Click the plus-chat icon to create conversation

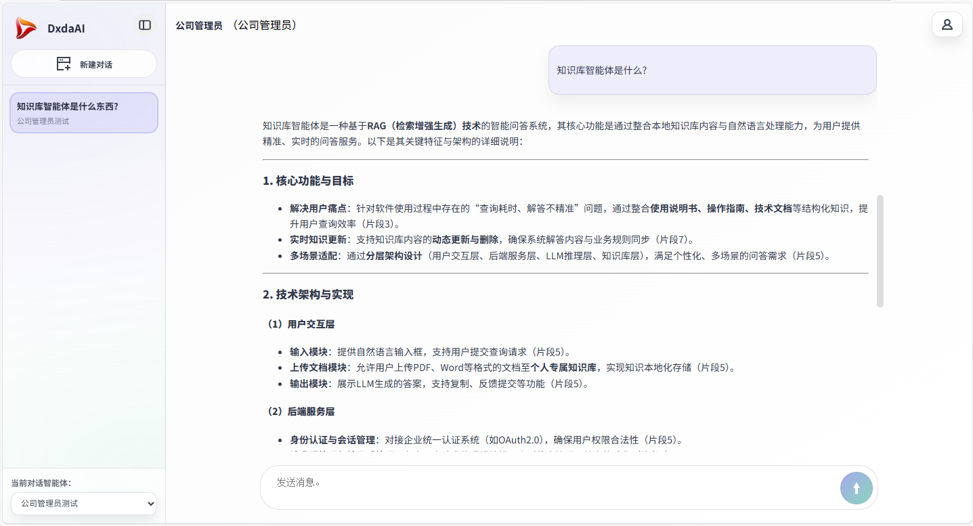pyautogui.click(x=62, y=63)
